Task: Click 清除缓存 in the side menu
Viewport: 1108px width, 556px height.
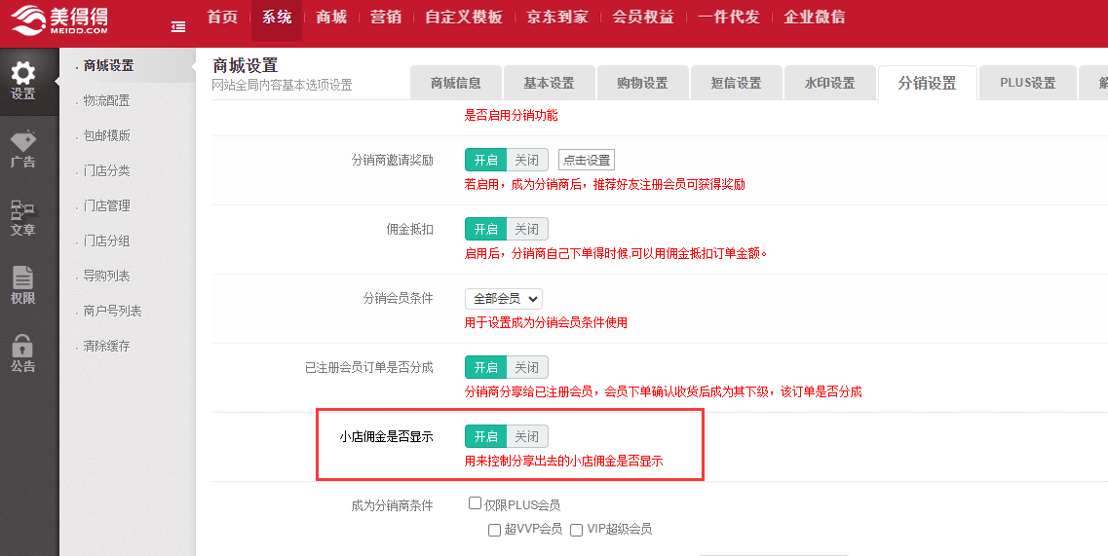Action: 106,347
